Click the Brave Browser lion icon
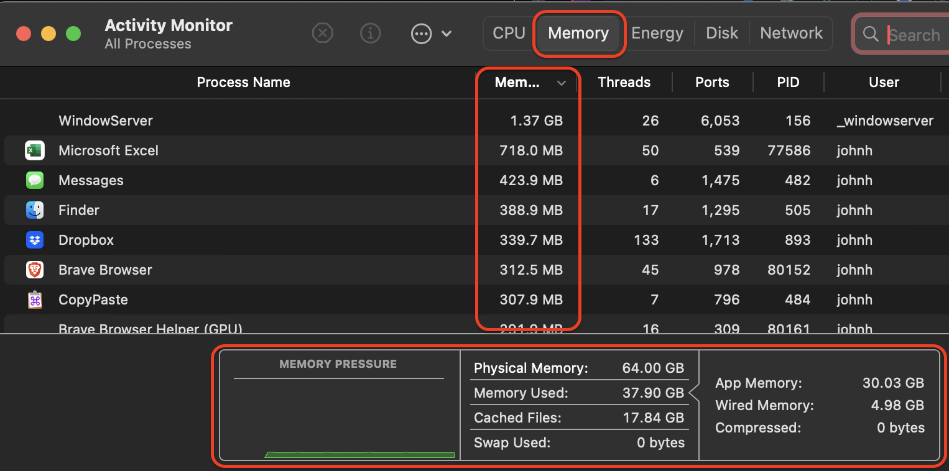The height and width of the screenshot is (471, 949). [x=34, y=270]
